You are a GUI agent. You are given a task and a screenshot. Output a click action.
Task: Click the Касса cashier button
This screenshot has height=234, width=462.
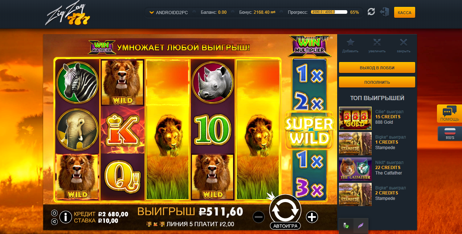[x=404, y=12]
